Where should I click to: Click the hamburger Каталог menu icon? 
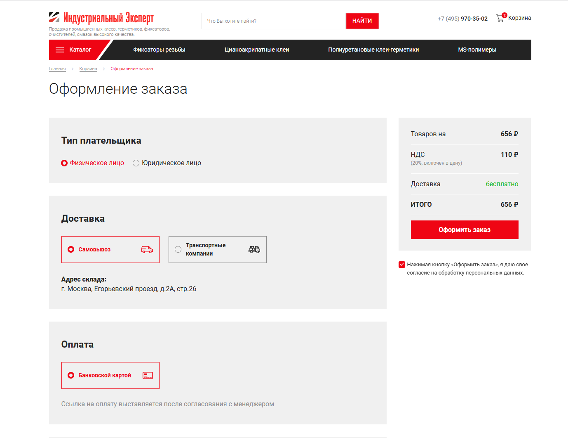[x=60, y=50]
